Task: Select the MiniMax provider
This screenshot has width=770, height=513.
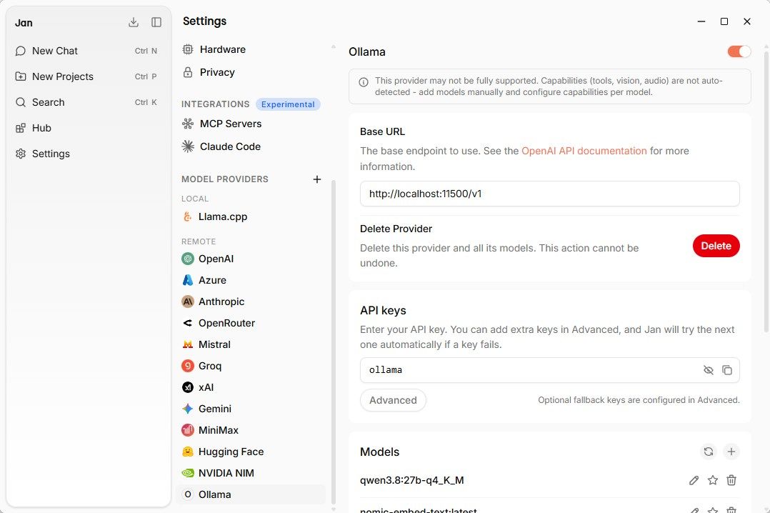Action: 251,430
